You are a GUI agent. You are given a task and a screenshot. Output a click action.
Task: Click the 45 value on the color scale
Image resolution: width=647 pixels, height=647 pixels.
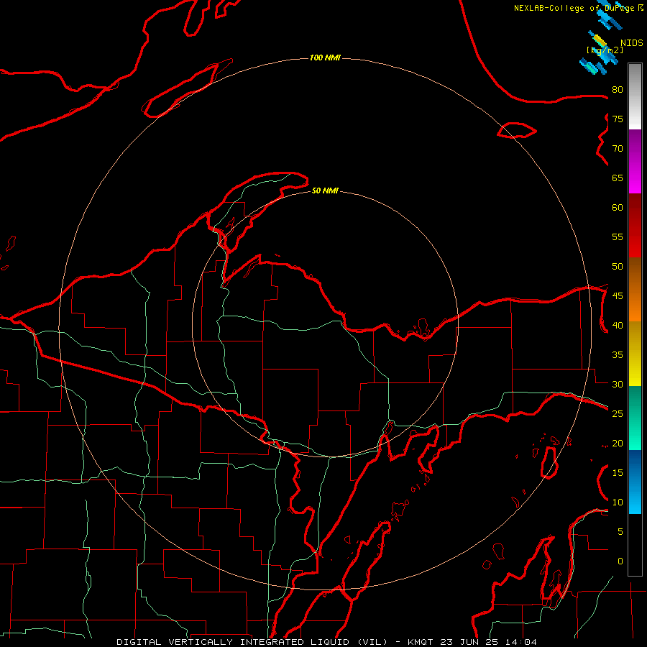click(618, 296)
